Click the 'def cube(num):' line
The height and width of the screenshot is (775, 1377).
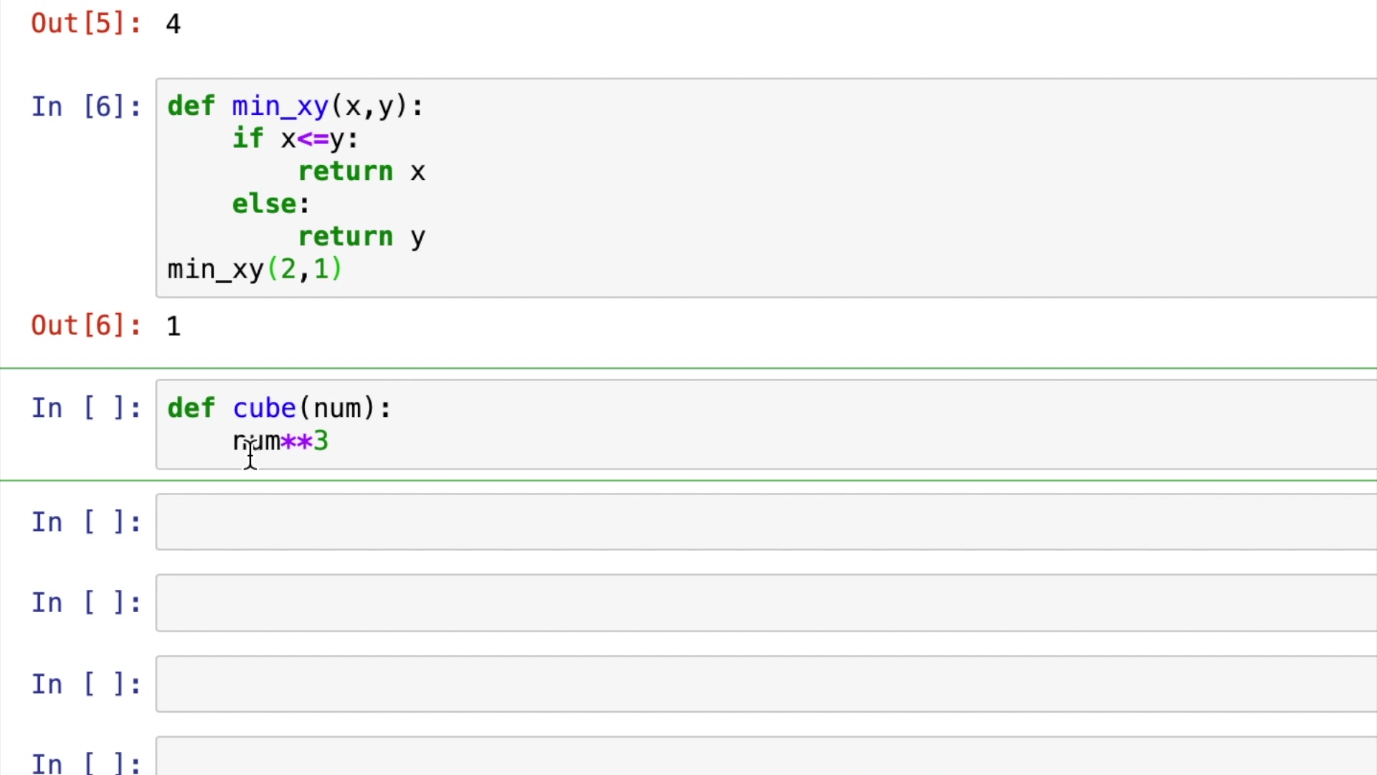(280, 408)
